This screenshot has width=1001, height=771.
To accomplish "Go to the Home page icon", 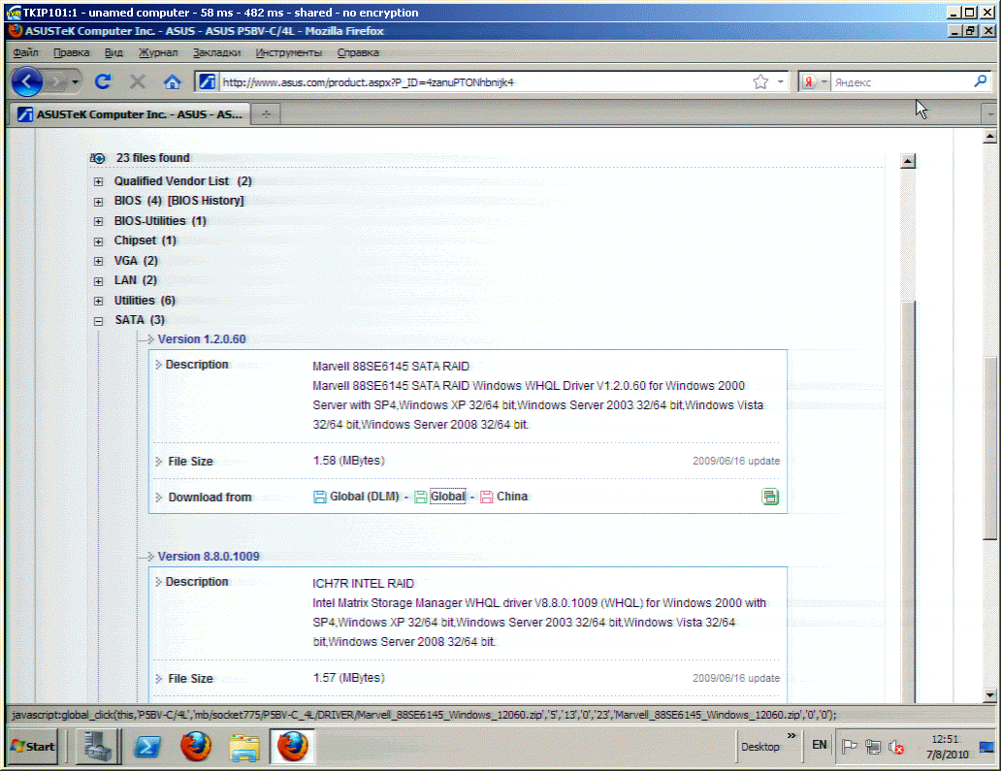I will point(172,81).
